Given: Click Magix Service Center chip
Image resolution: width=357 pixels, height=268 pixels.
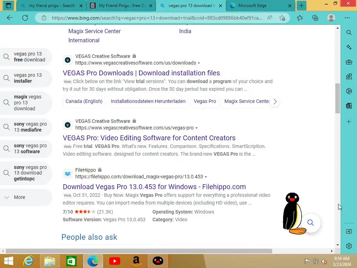Looking at the screenshot, I should (x=247, y=101).
